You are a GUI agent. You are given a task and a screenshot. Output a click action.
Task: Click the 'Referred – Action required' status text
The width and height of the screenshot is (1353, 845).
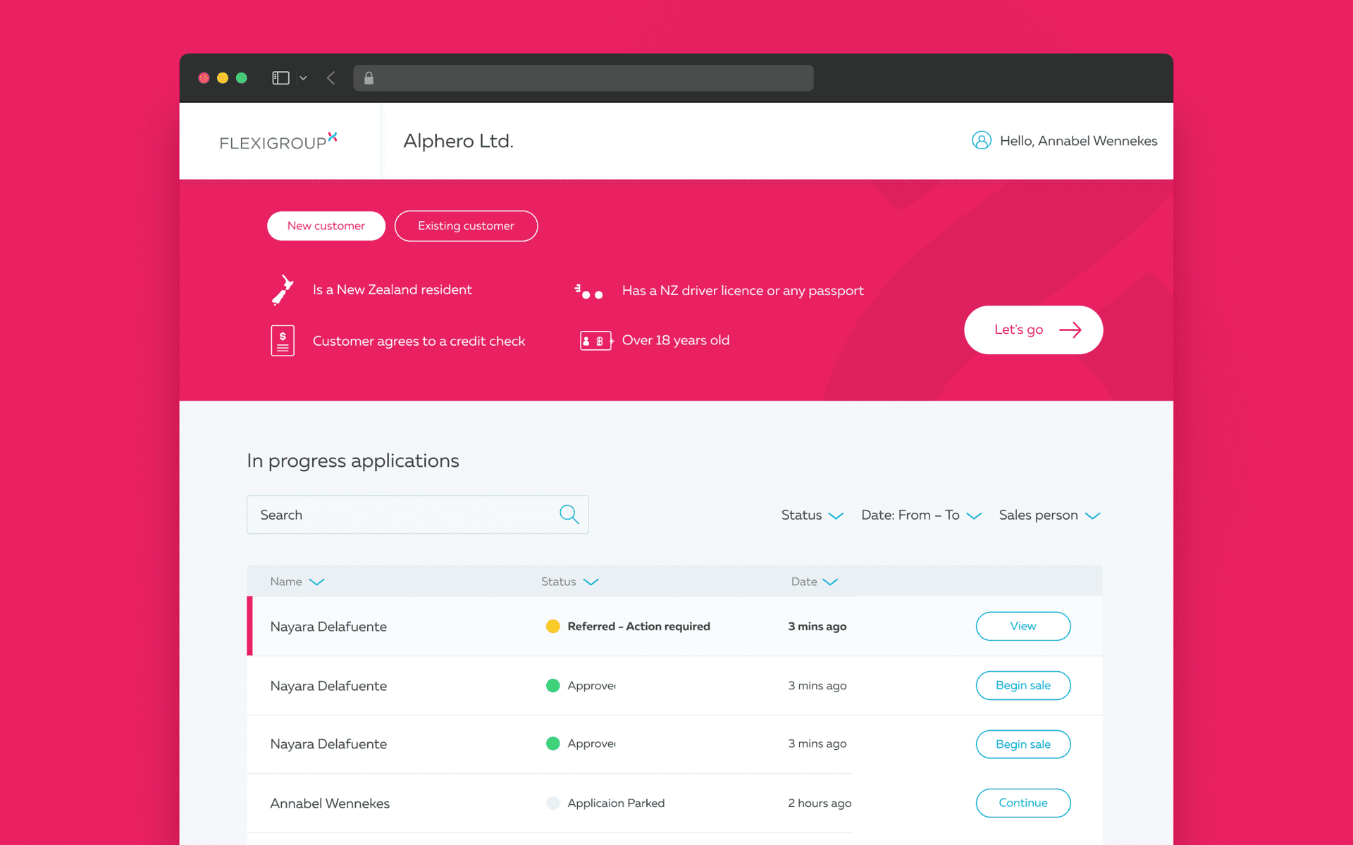638,626
